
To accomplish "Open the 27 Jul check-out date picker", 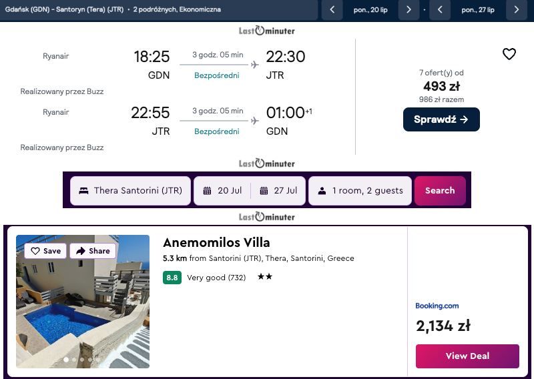I will 278,191.
